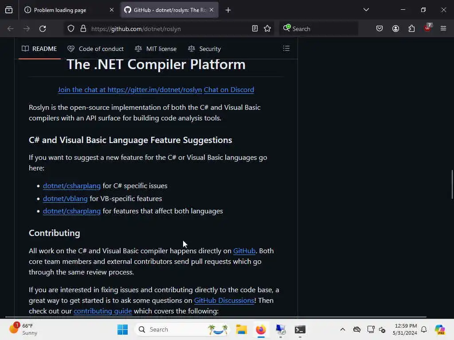454x340 pixels.
Task: Click the browser Search field
Action: pyautogui.click(x=318, y=29)
